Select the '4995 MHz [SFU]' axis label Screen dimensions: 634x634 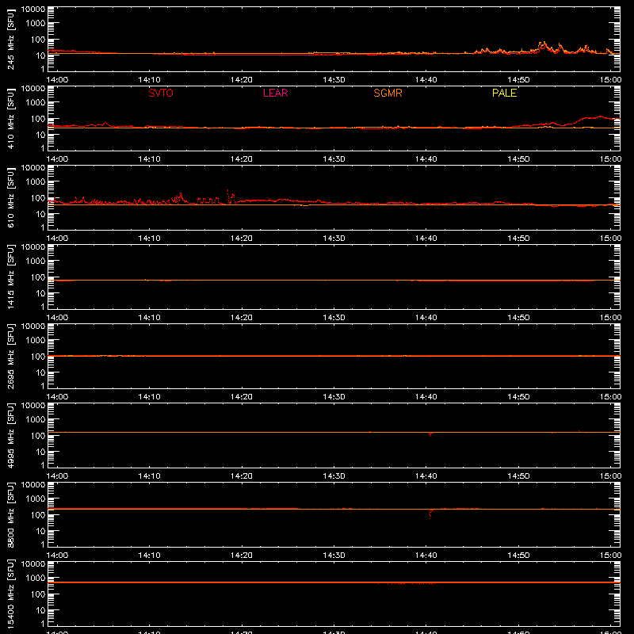pyautogui.click(x=11, y=435)
